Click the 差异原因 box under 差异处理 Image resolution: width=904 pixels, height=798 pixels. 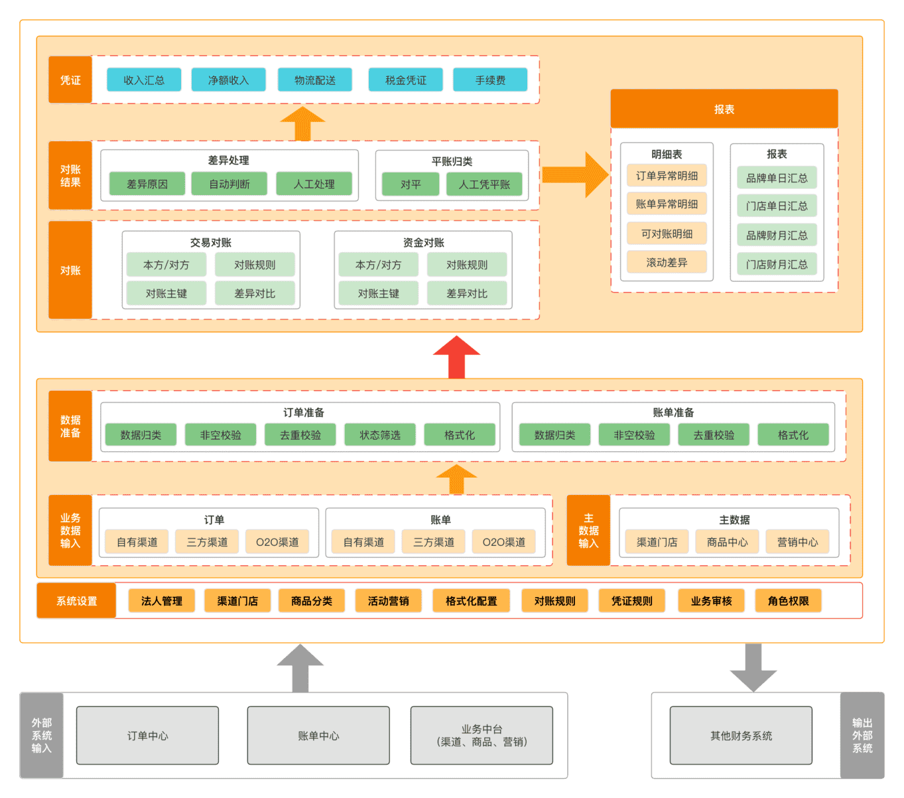[x=147, y=184]
